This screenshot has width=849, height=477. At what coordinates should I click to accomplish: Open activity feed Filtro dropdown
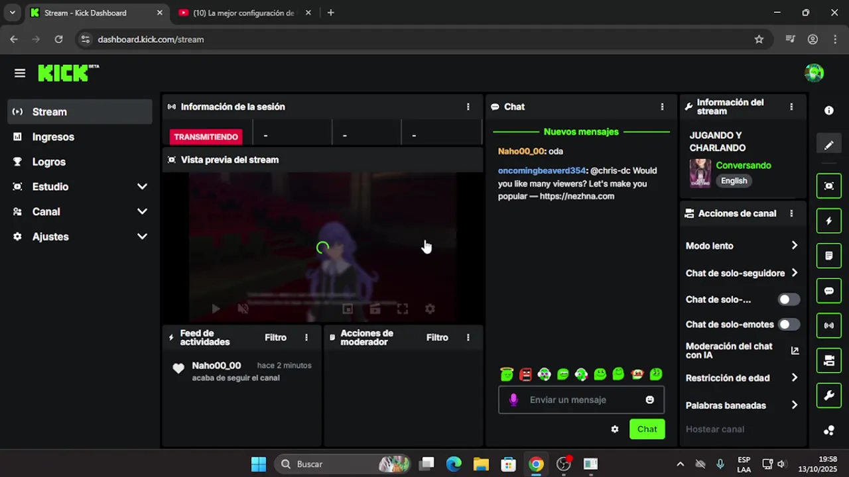point(275,338)
